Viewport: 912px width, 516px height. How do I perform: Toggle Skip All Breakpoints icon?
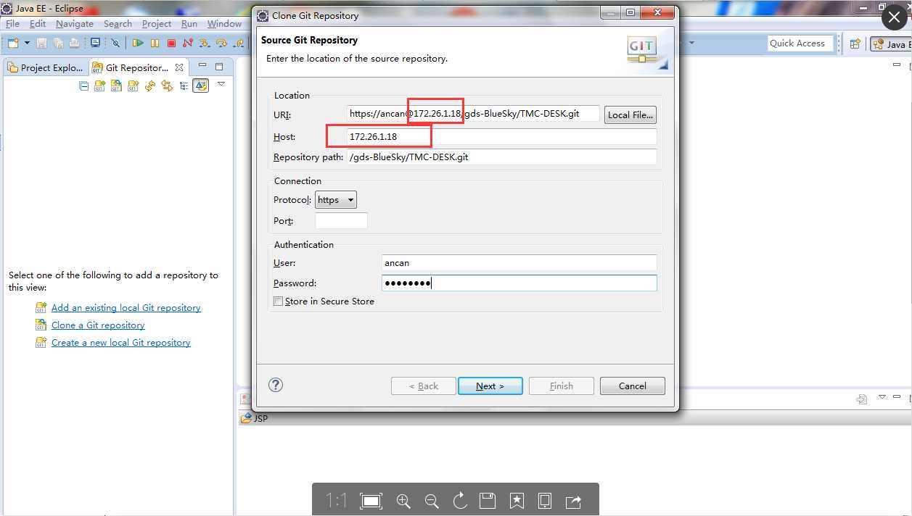pos(115,43)
